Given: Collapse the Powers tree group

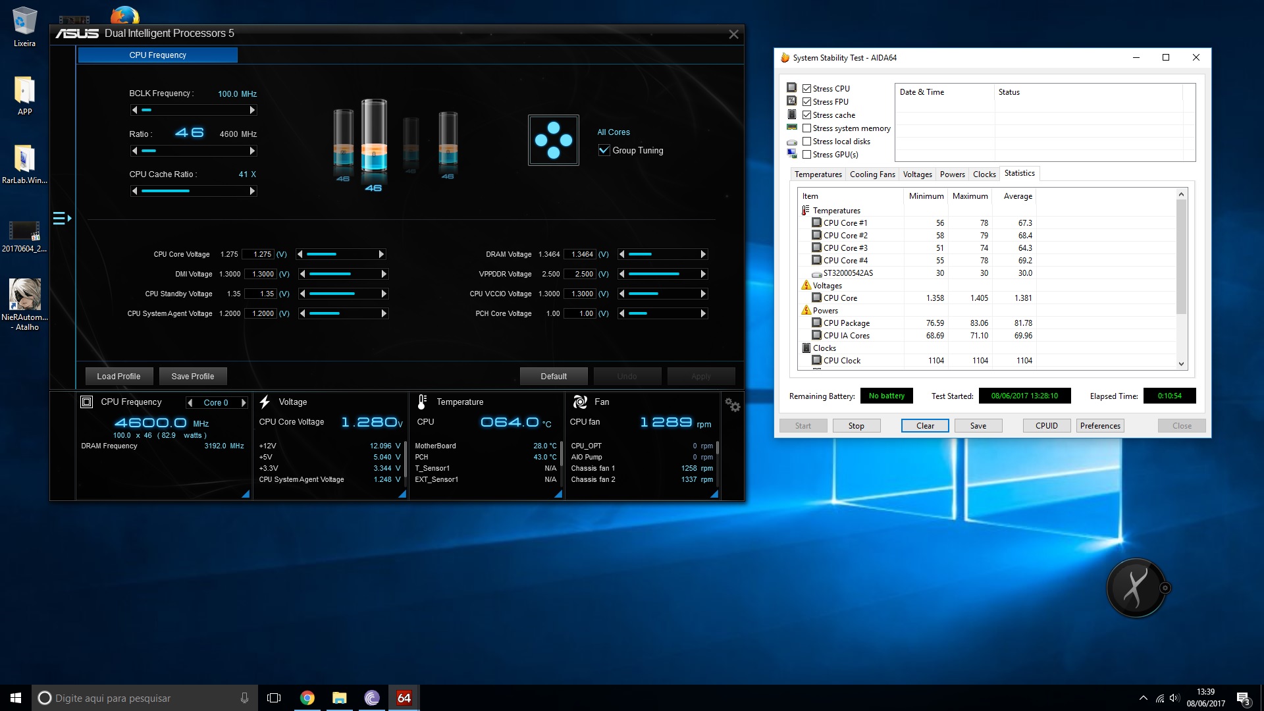Looking at the screenshot, I should tap(806, 310).
